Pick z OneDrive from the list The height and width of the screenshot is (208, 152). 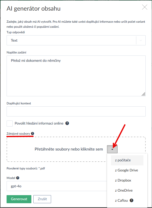pyautogui.click(x=124, y=190)
